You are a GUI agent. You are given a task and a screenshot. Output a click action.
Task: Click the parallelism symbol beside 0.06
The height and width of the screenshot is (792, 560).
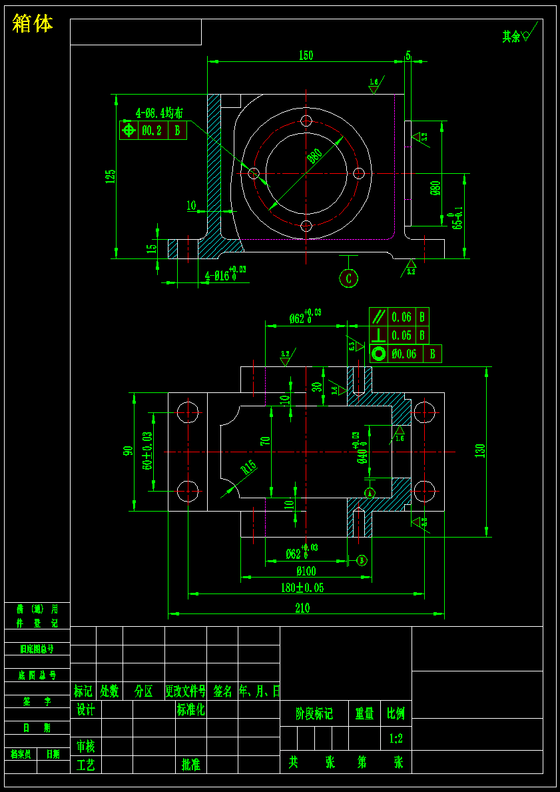pos(378,316)
